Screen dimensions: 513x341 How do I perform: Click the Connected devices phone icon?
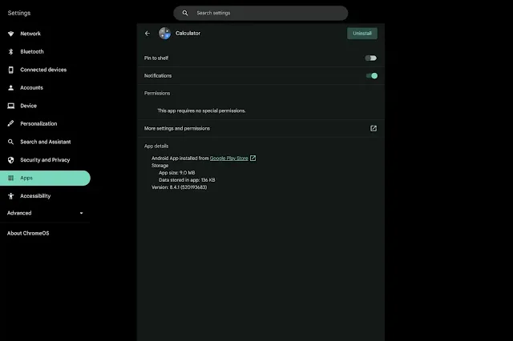point(10,70)
